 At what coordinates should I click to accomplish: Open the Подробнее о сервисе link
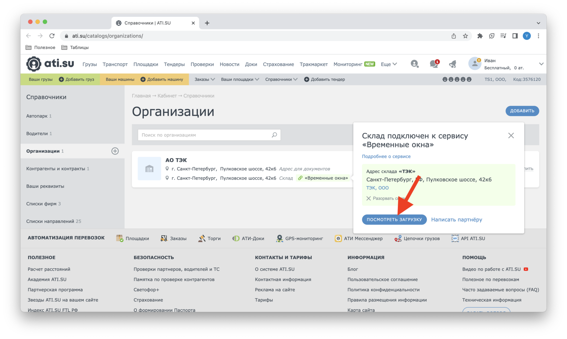386,156
